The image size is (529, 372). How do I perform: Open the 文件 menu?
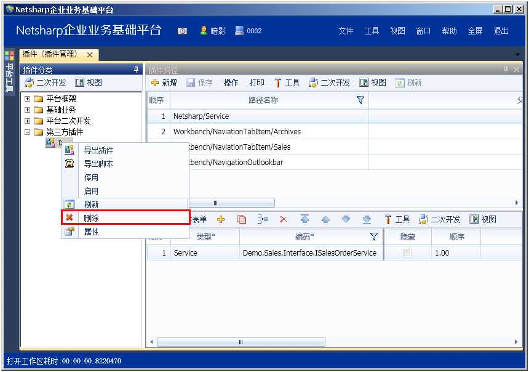coord(346,31)
